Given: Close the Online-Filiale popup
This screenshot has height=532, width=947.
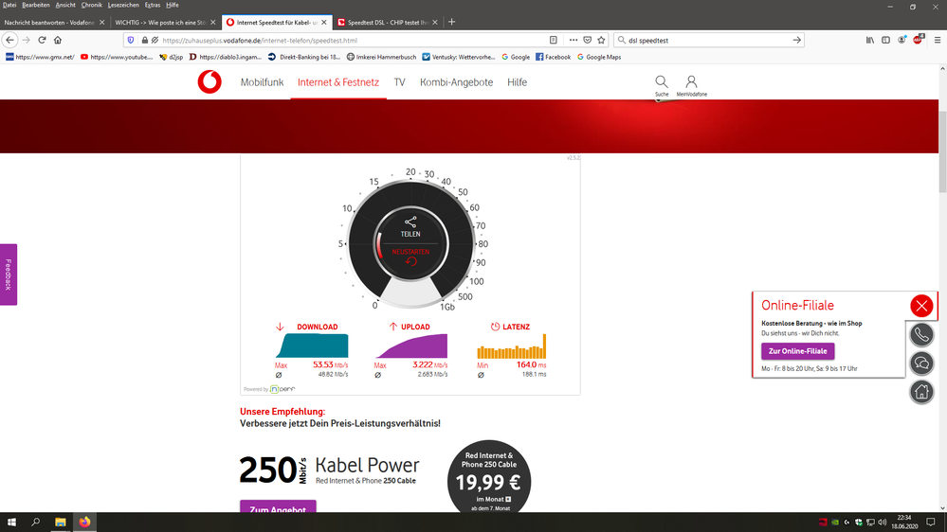Looking at the screenshot, I should (921, 306).
